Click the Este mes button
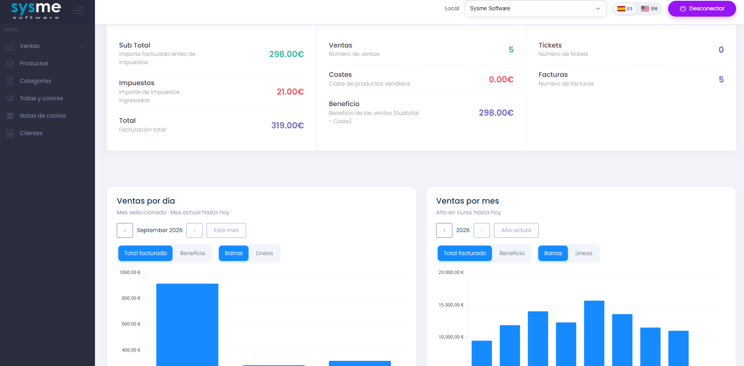Image resolution: width=744 pixels, height=366 pixels. (x=226, y=231)
